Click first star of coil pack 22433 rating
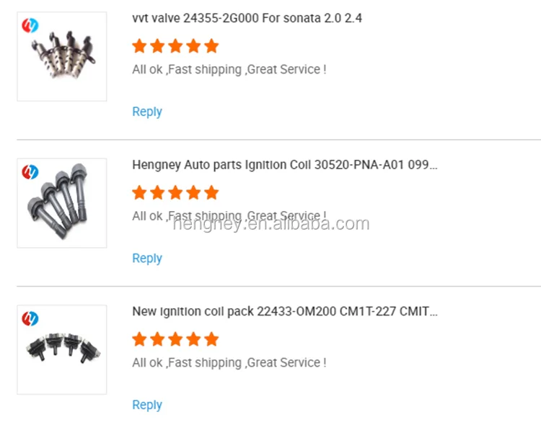Screen dimensions: 541x448 (139, 339)
